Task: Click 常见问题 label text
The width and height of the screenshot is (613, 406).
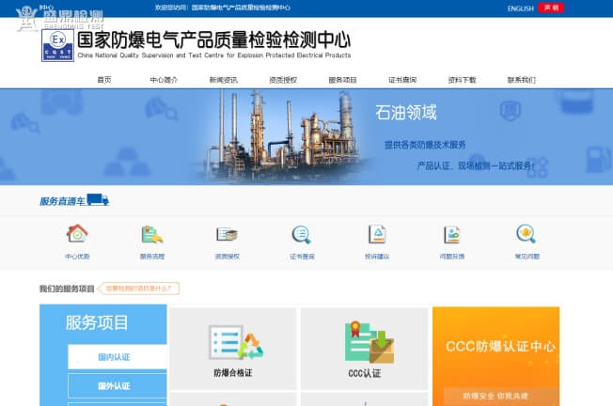Action: click(527, 257)
